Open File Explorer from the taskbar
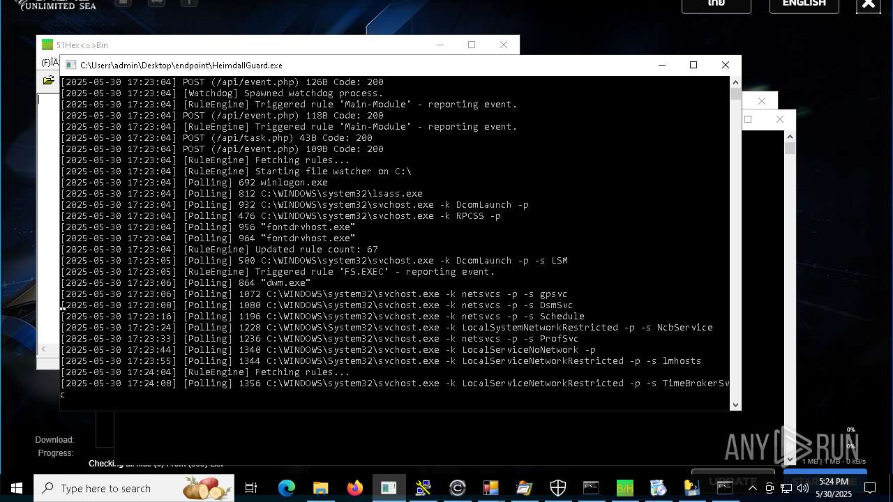Image resolution: width=893 pixels, height=502 pixels. click(x=320, y=488)
